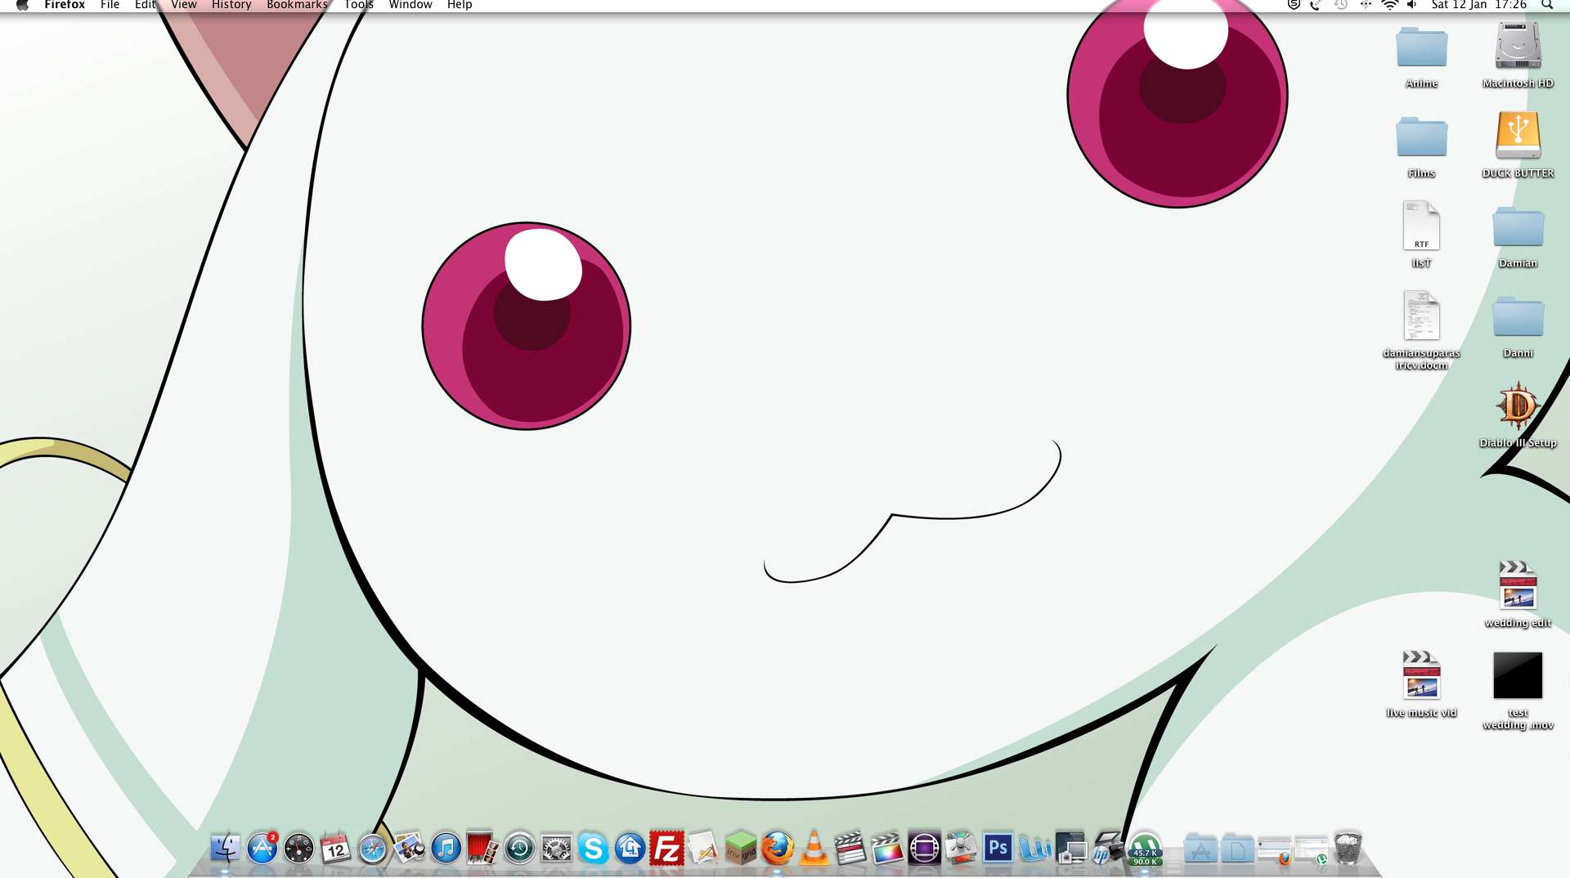Viewport: 1570px width, 878px height.
Task: Open VLC media player
Action: click(x=814, y=849)
